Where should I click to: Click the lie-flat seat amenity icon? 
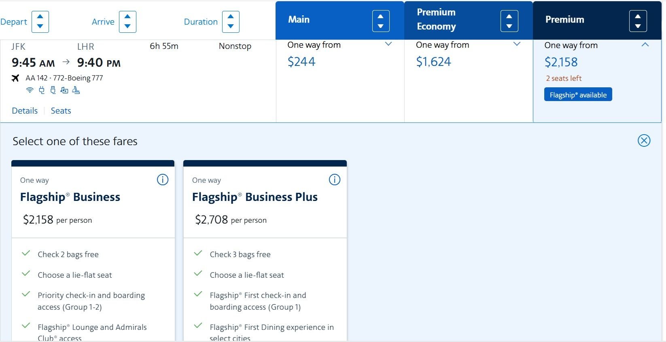click(x=76, y=90)
